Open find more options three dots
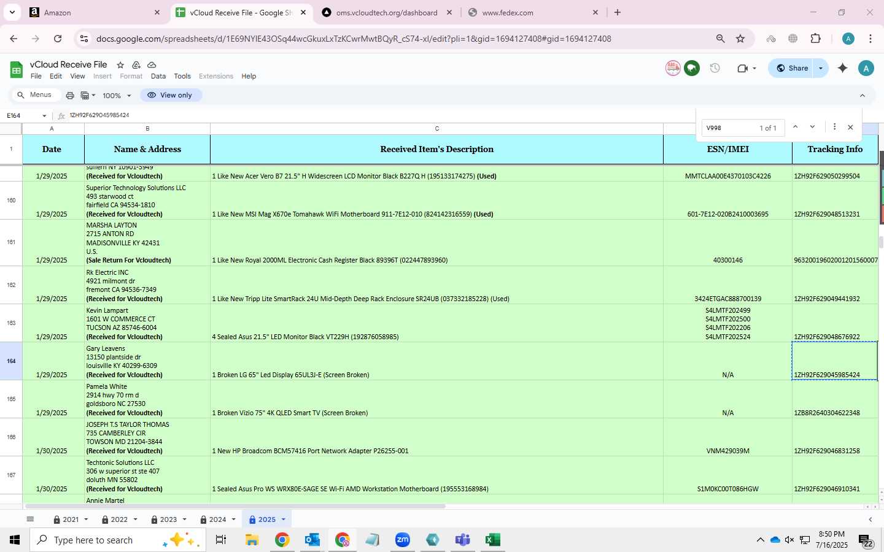This screenshot has height=552, width=884. point(834,127)
